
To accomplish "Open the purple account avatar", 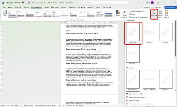I will pyautogui.click(x=152, y=3).
